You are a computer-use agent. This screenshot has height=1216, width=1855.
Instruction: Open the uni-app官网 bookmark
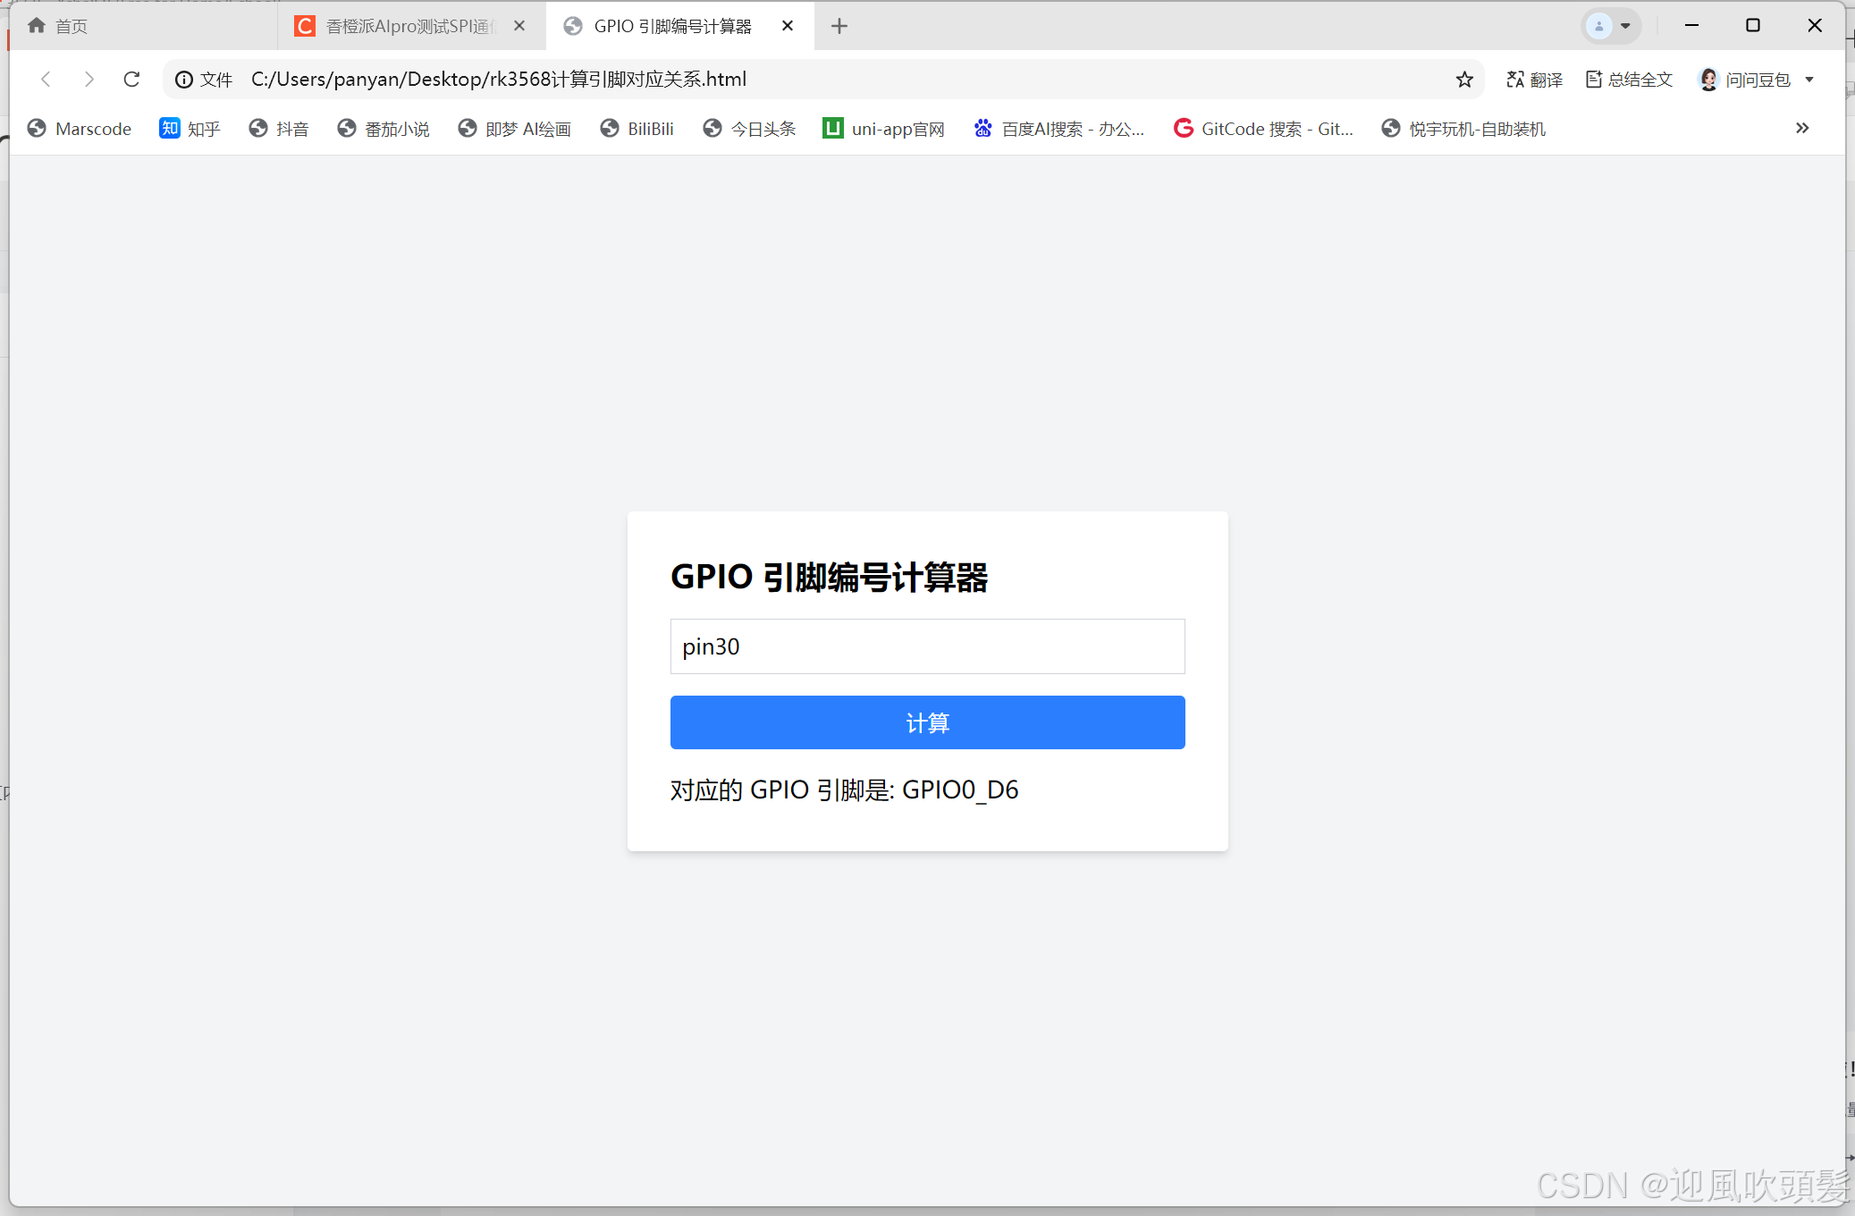point(883,129)
